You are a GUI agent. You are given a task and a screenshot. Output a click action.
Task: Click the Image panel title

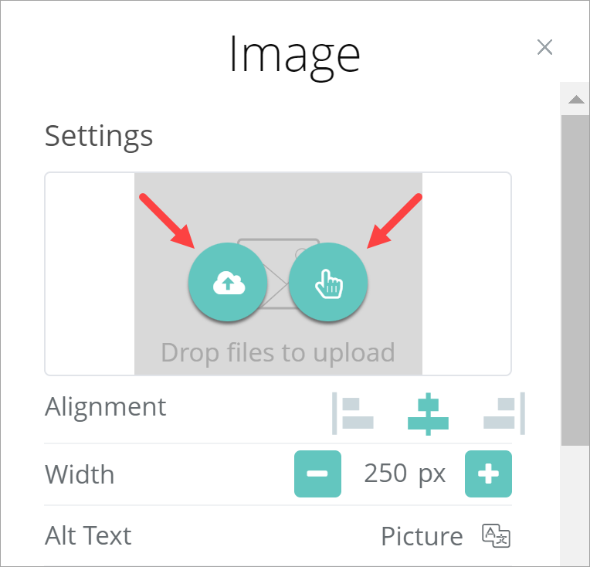click(x=294, y=54)
